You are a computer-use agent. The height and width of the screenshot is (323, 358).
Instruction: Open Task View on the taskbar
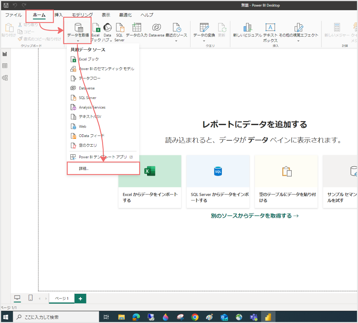[106, 317]
